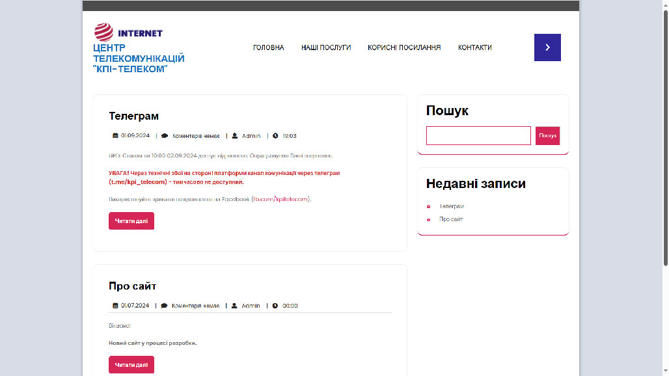Image resolution: width=669 pixels, height=376 pixels.
Task: Go to Корисні посилання in navigation
Action: (x=404, y=47)
